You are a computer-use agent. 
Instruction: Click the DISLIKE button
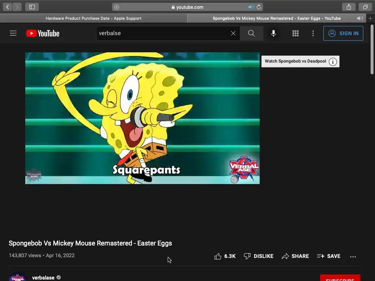(x=258, y=256)
